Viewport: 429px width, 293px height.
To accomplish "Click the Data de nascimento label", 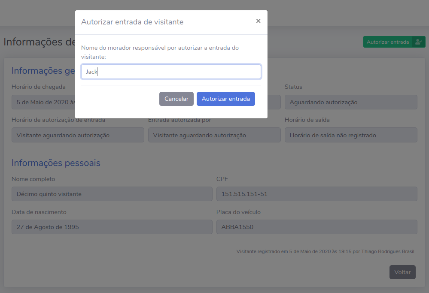I will tap(39, 212).
